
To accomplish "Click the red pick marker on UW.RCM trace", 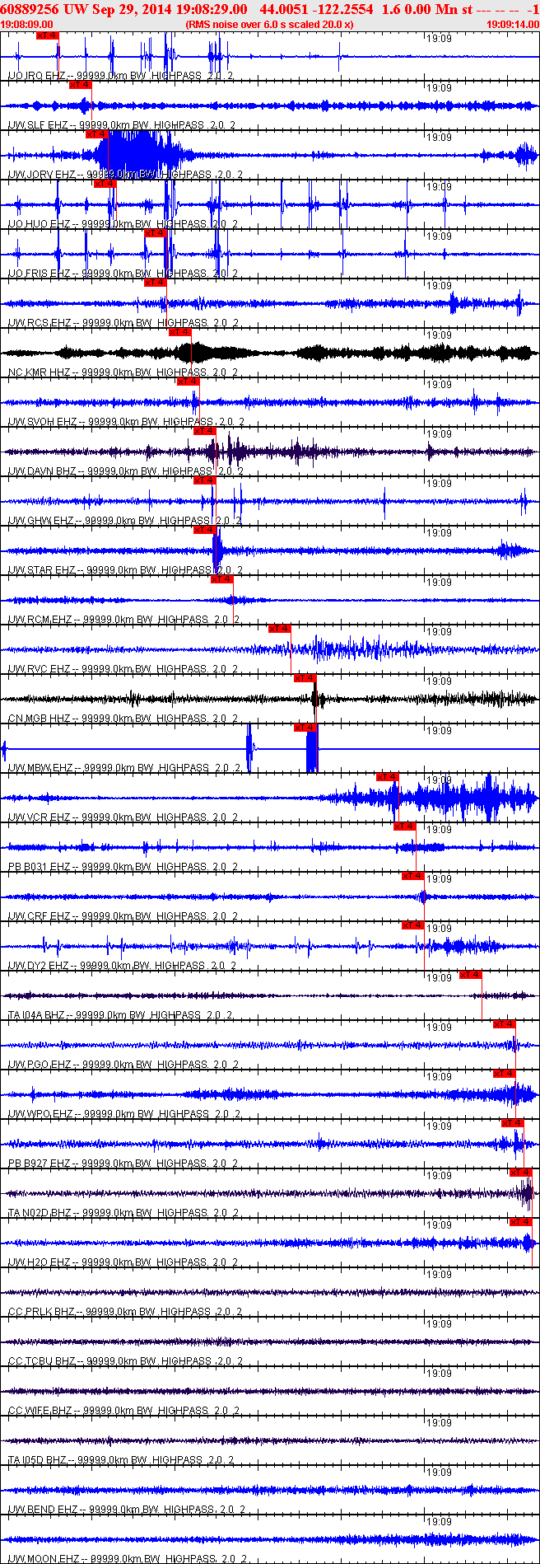I will (222, 579).
